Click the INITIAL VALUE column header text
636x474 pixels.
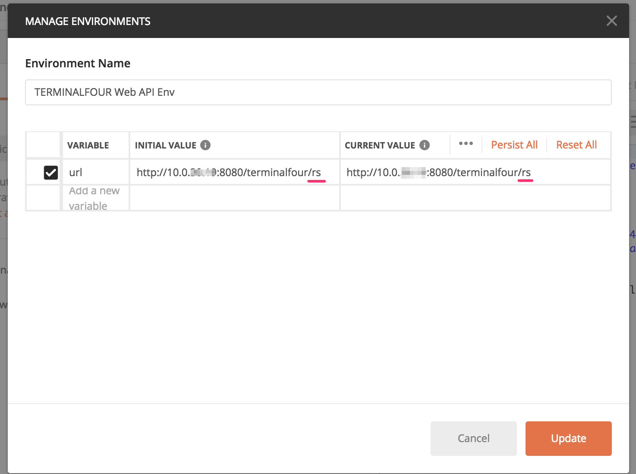165,145
